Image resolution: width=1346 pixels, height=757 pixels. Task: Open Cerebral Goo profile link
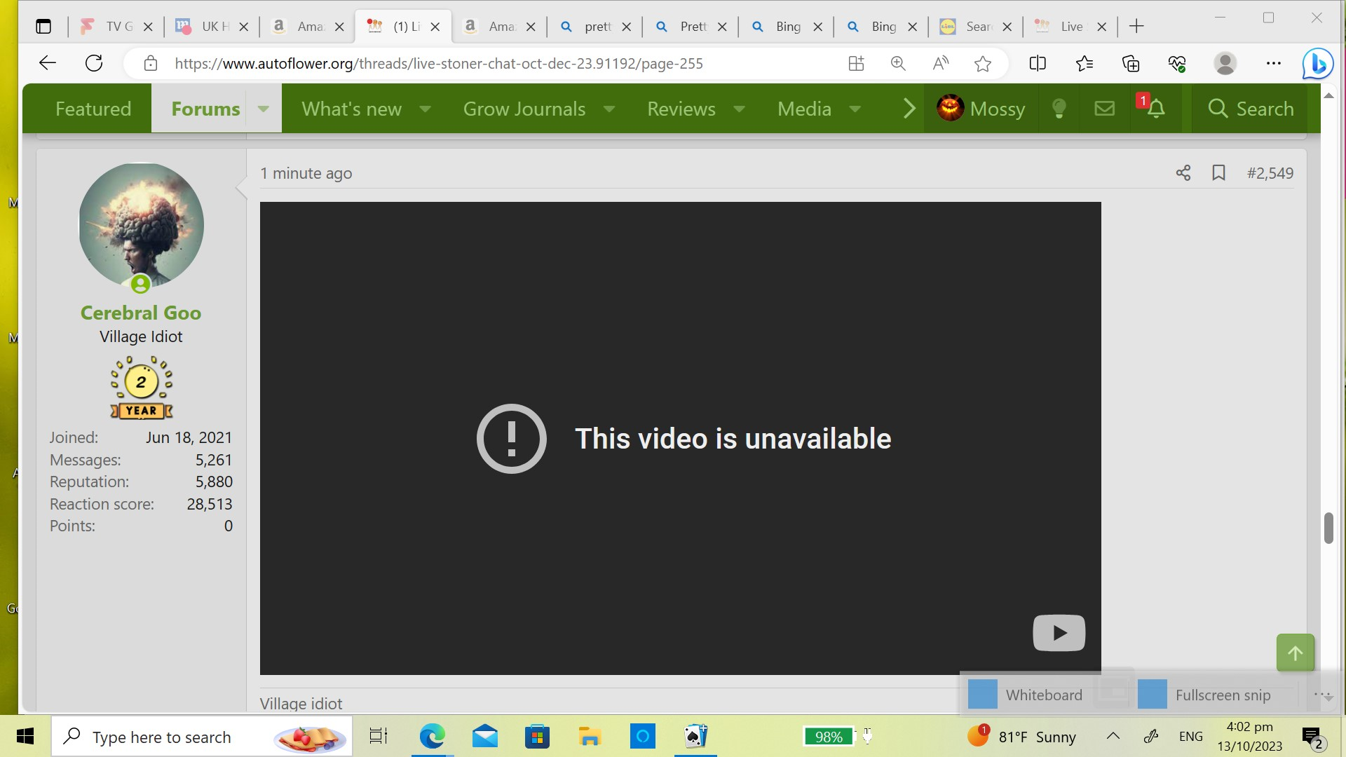[141, 313]
